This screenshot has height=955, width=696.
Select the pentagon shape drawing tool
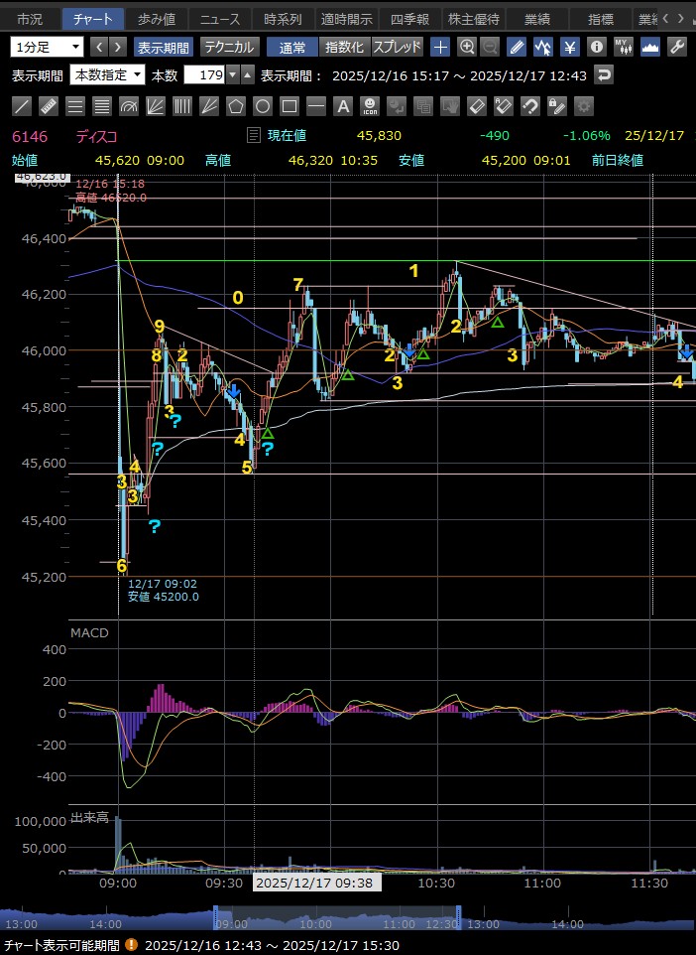pos(235,105)
